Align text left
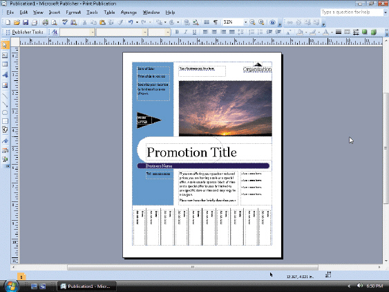Image resolution: width=389 pixels, height=292 pixels. pyautogui.click(x=205, y=32)
